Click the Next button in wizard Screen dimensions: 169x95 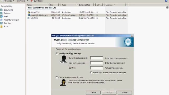(x=109, y=93)
